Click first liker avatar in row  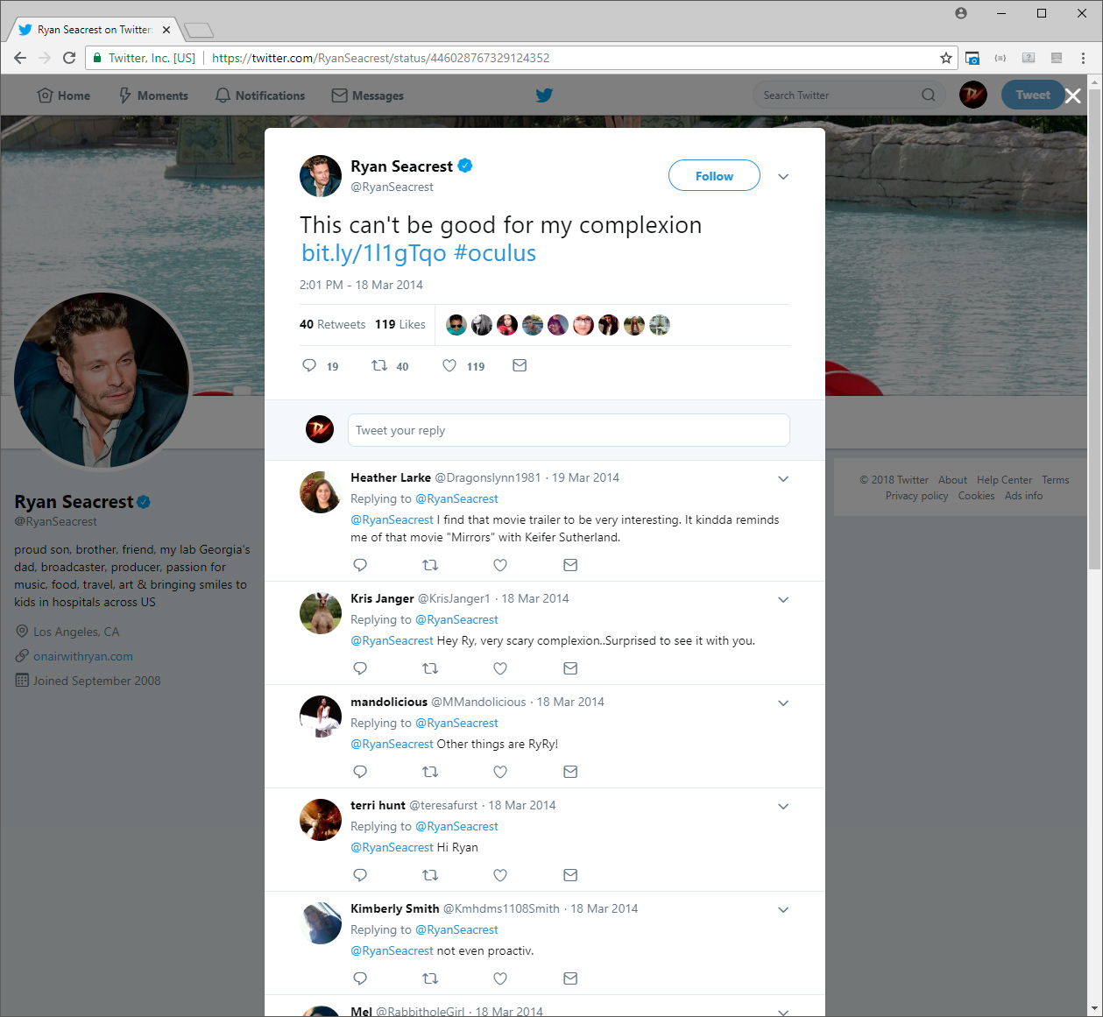(456, 325)
